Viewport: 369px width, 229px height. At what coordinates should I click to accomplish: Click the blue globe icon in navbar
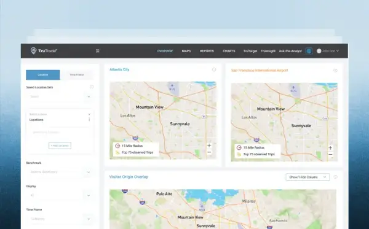coord(309,51)
